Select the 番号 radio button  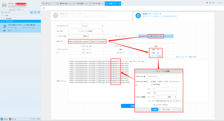coord(151,82)
